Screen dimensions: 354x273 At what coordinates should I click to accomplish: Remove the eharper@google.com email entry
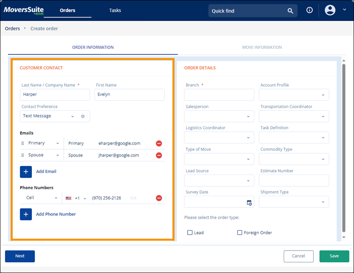click(159, 143)
